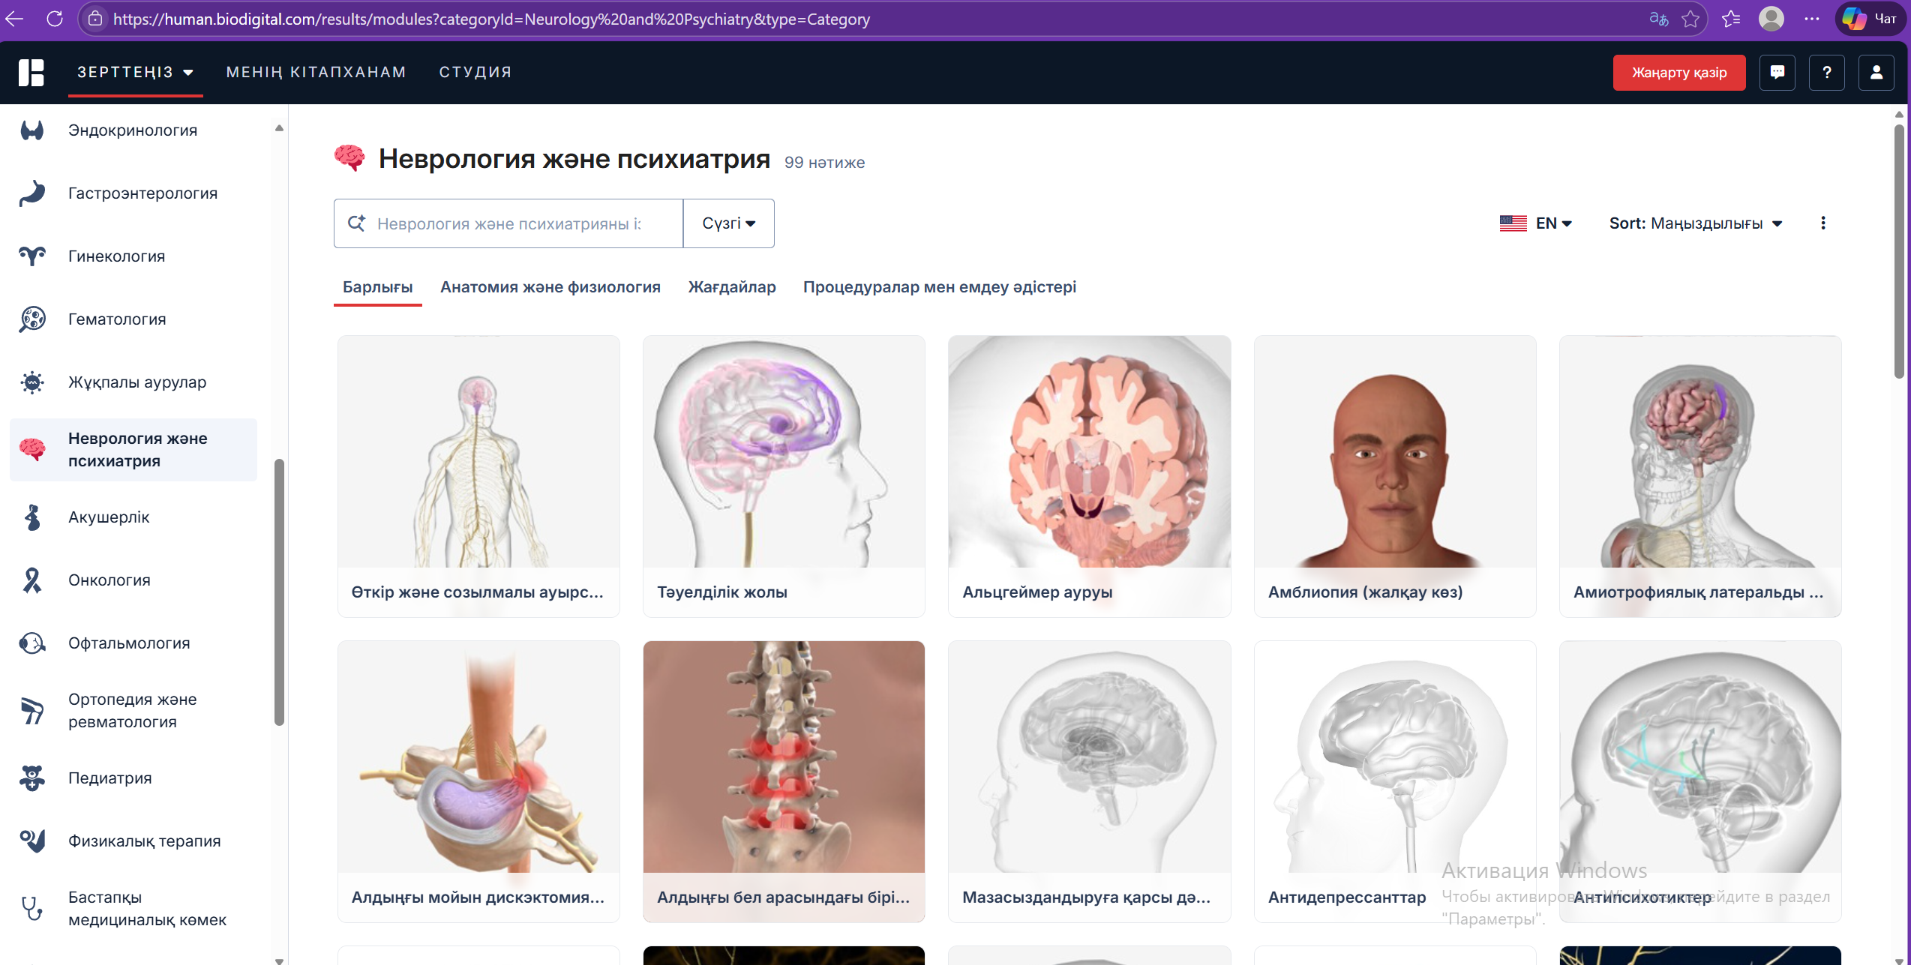Click the three-dot more options icon
Viewport: 1911px width, 965px height.
point(1822,223)
